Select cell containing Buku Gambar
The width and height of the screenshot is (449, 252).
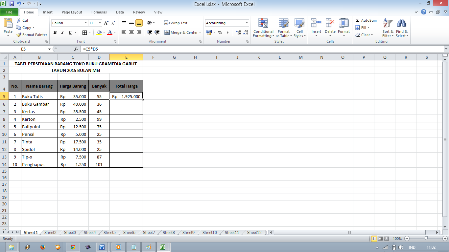coord(39,104)
